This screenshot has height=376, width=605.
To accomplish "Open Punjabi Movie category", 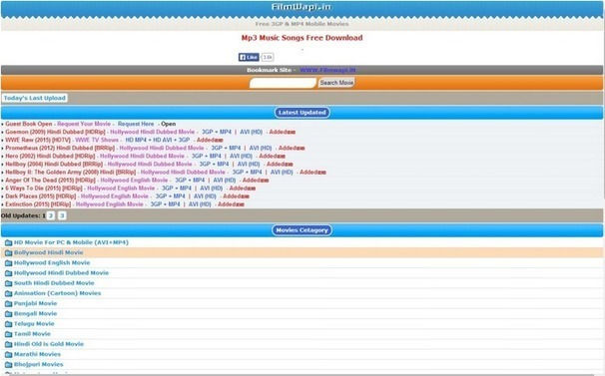I will pyautogui.click(x=36, y=303).
